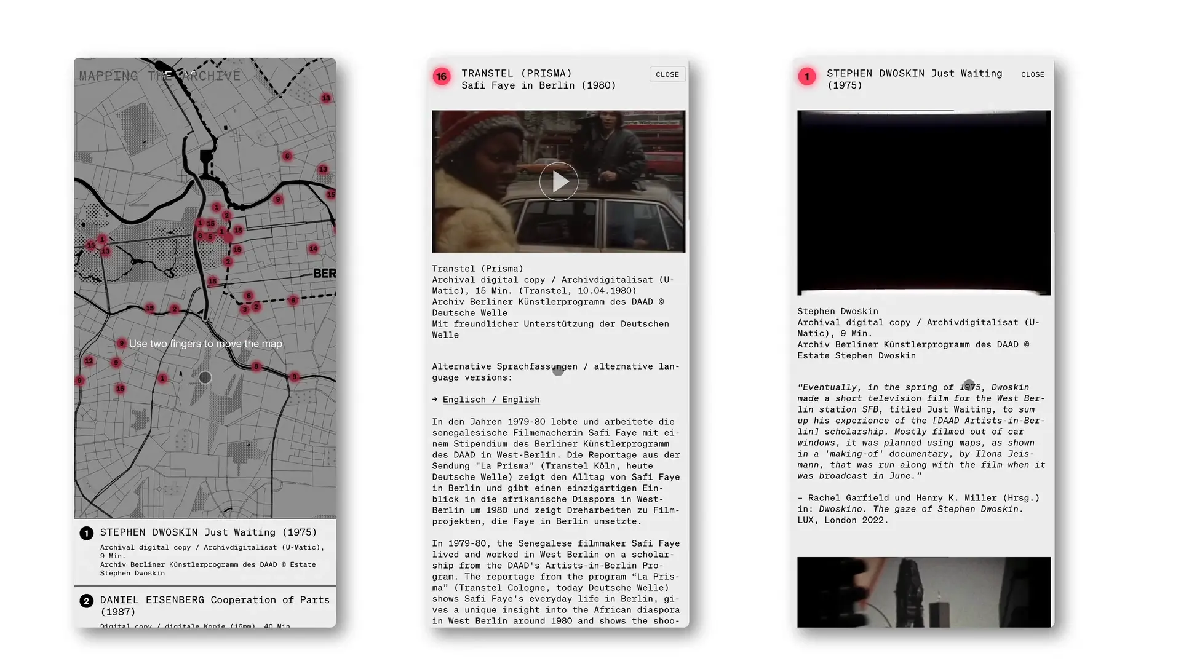Click red badge 16 beside Transtel title
Viewport: 1181px width, 664px height.
pos(442,77)
